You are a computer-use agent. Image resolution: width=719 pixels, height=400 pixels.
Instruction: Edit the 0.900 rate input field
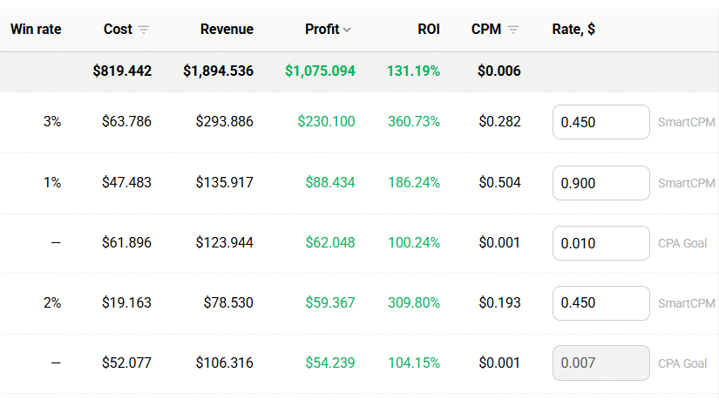tap(601, 183)
